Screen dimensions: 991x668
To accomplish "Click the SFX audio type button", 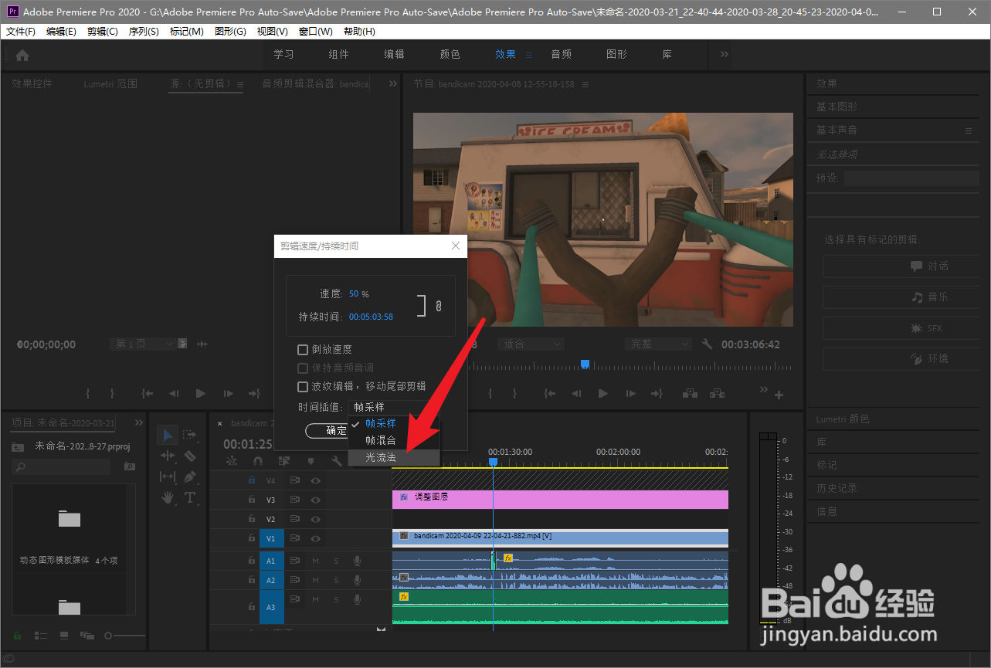I will 901,328.
